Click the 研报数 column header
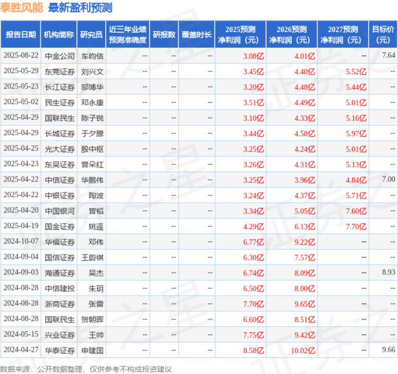Image resolution: width=398 pixels, height=374 pixels. click(x=164, y=35)
